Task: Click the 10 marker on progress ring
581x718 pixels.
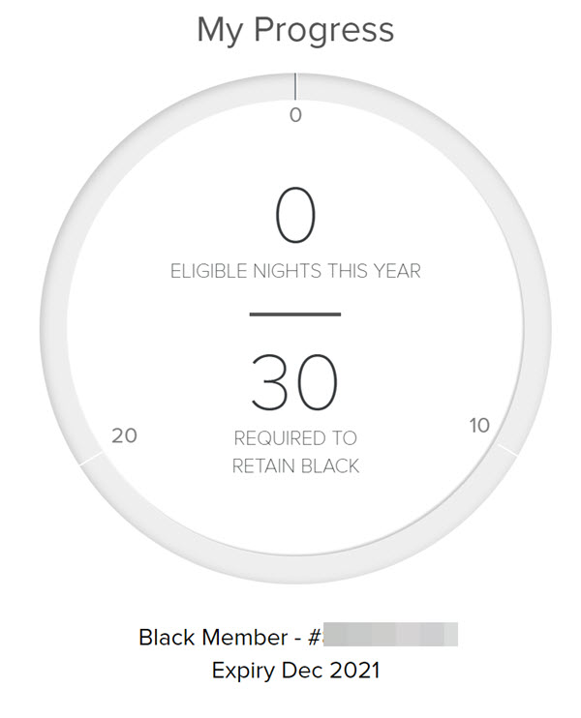Action: (x=479, y=426)
